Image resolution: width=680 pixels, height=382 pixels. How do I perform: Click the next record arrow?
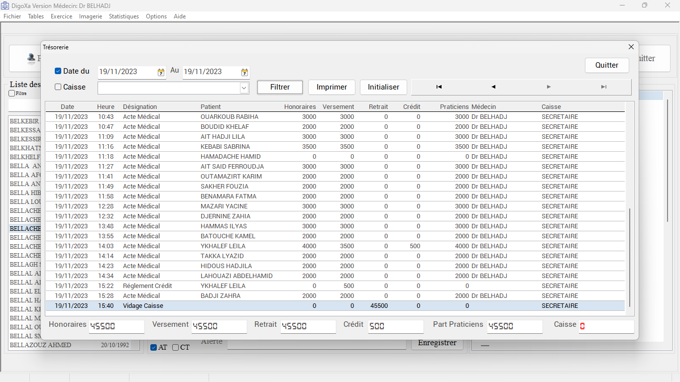[549, 87]
